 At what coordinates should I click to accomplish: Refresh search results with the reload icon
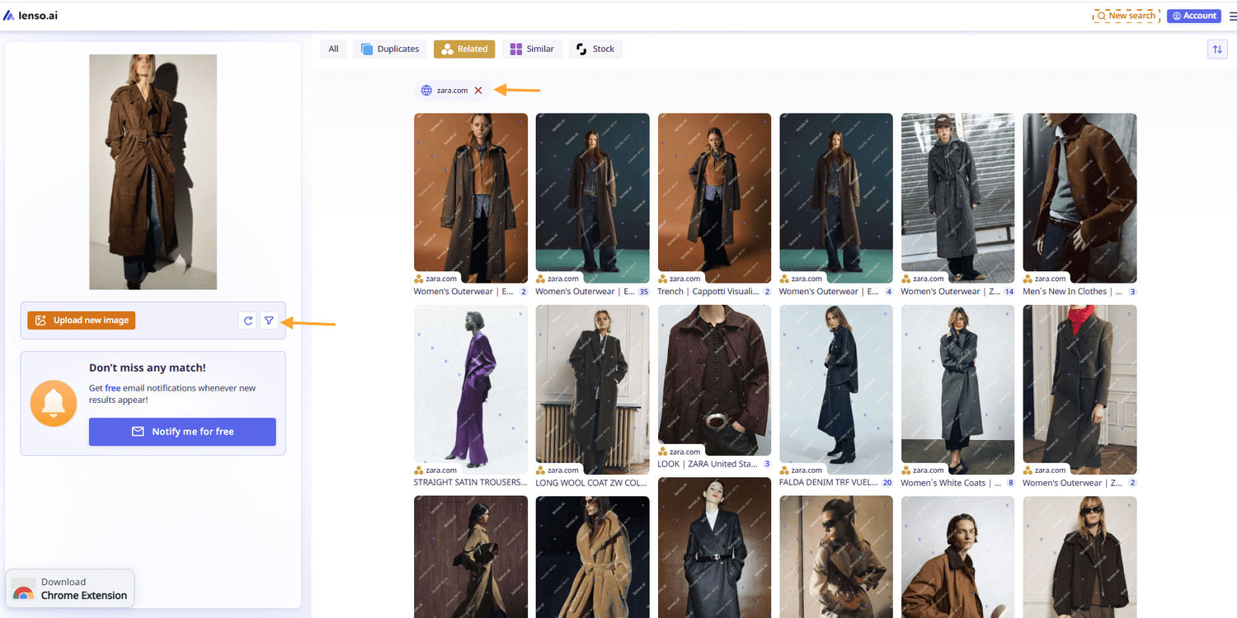click(247, 320)
